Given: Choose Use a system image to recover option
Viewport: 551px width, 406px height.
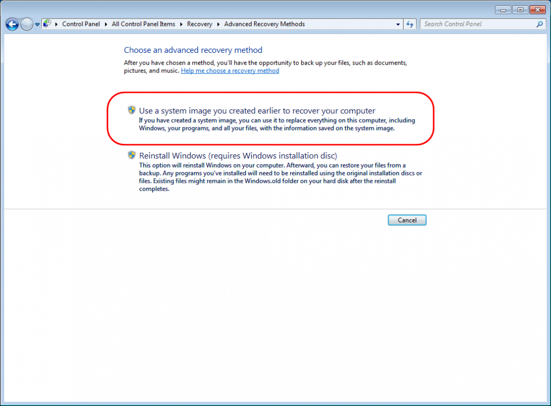Looking at the screenshot, I should pyautogui.click(x=257, y=110).
